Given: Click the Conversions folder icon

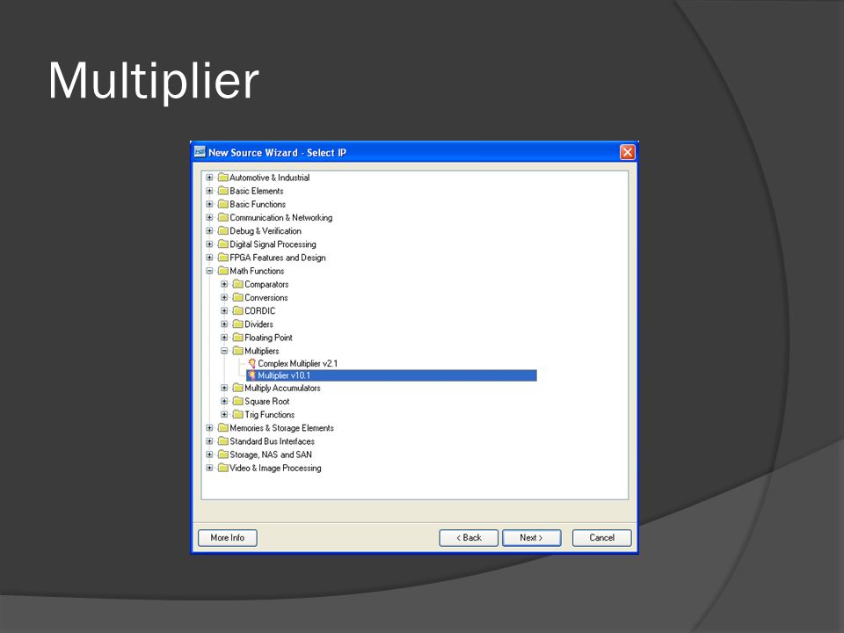Looking at the screenshot, I should click(238, 297).
